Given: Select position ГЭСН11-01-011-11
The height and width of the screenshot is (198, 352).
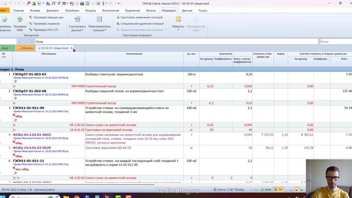Looking at the screenshot, I should pyautogui.click(x=29, y=161).
